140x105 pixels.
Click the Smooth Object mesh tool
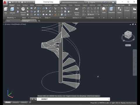pyautogui.click(x=23, y=11)
